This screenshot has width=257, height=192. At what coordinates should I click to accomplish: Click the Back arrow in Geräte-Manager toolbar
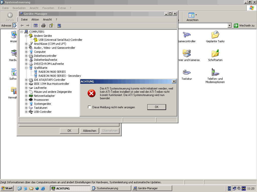pos(22,26)
